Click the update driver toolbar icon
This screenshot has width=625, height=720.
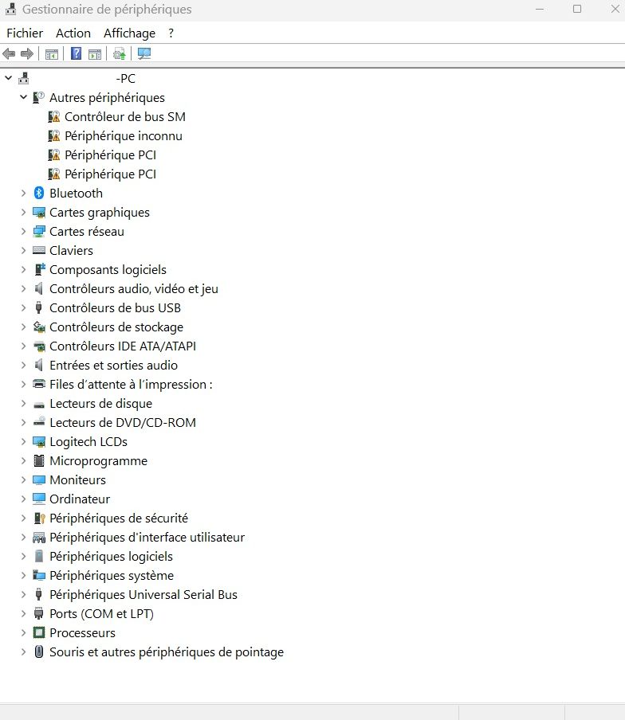(x=120, y=53)
